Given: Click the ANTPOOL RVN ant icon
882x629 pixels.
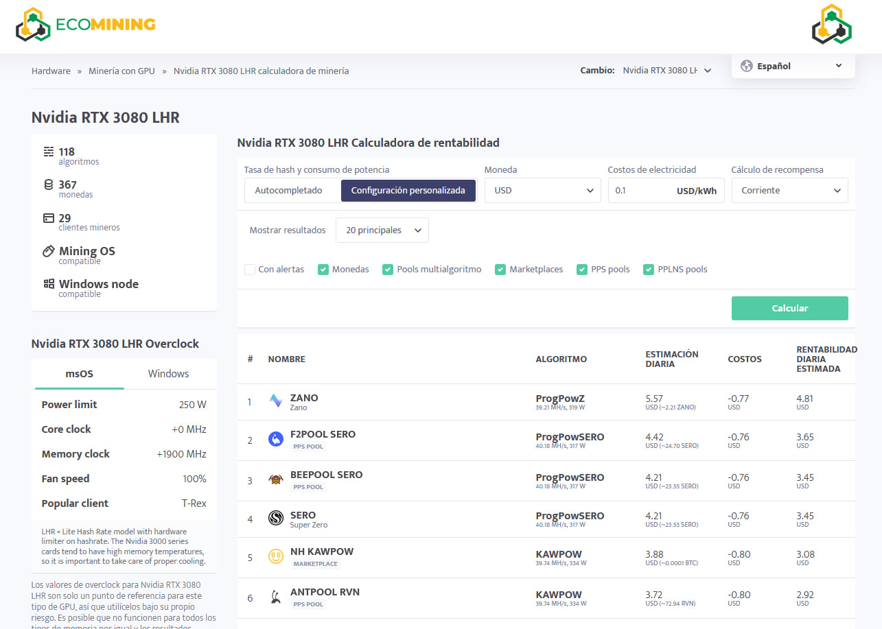Looking at the screenshot, I should click(276, 597).
